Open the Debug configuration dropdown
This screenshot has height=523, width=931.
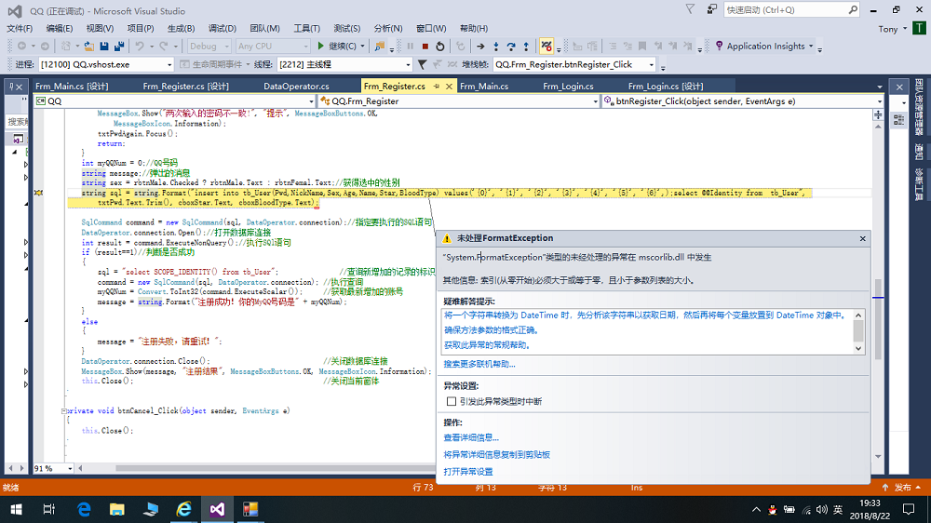[x=209, y=47]
